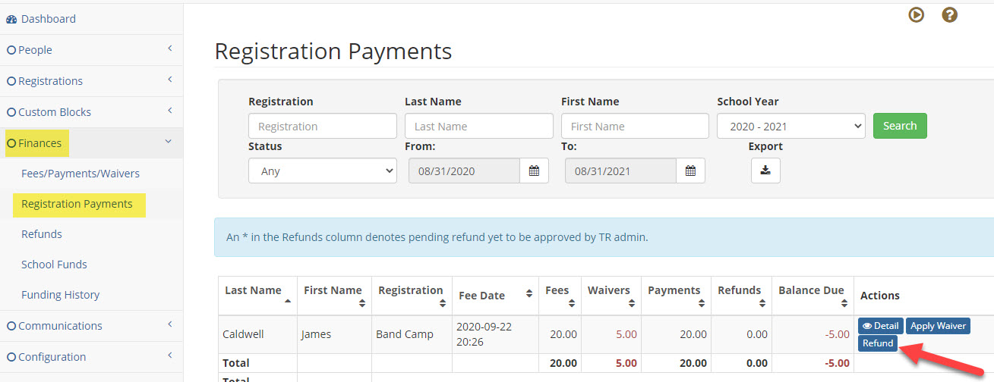This screenshot has height=382, width=994.
Task: Click the People circle icon
Action: point(11,50)
